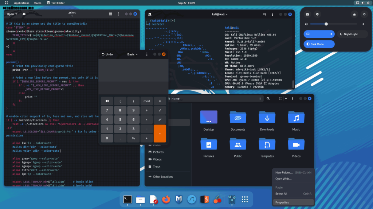Open new document icon in Text Editor
The height and width of the screenshot is (209, 373).
24,14
